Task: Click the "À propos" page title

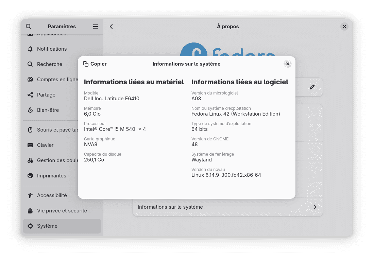Action: coord(228,27)
